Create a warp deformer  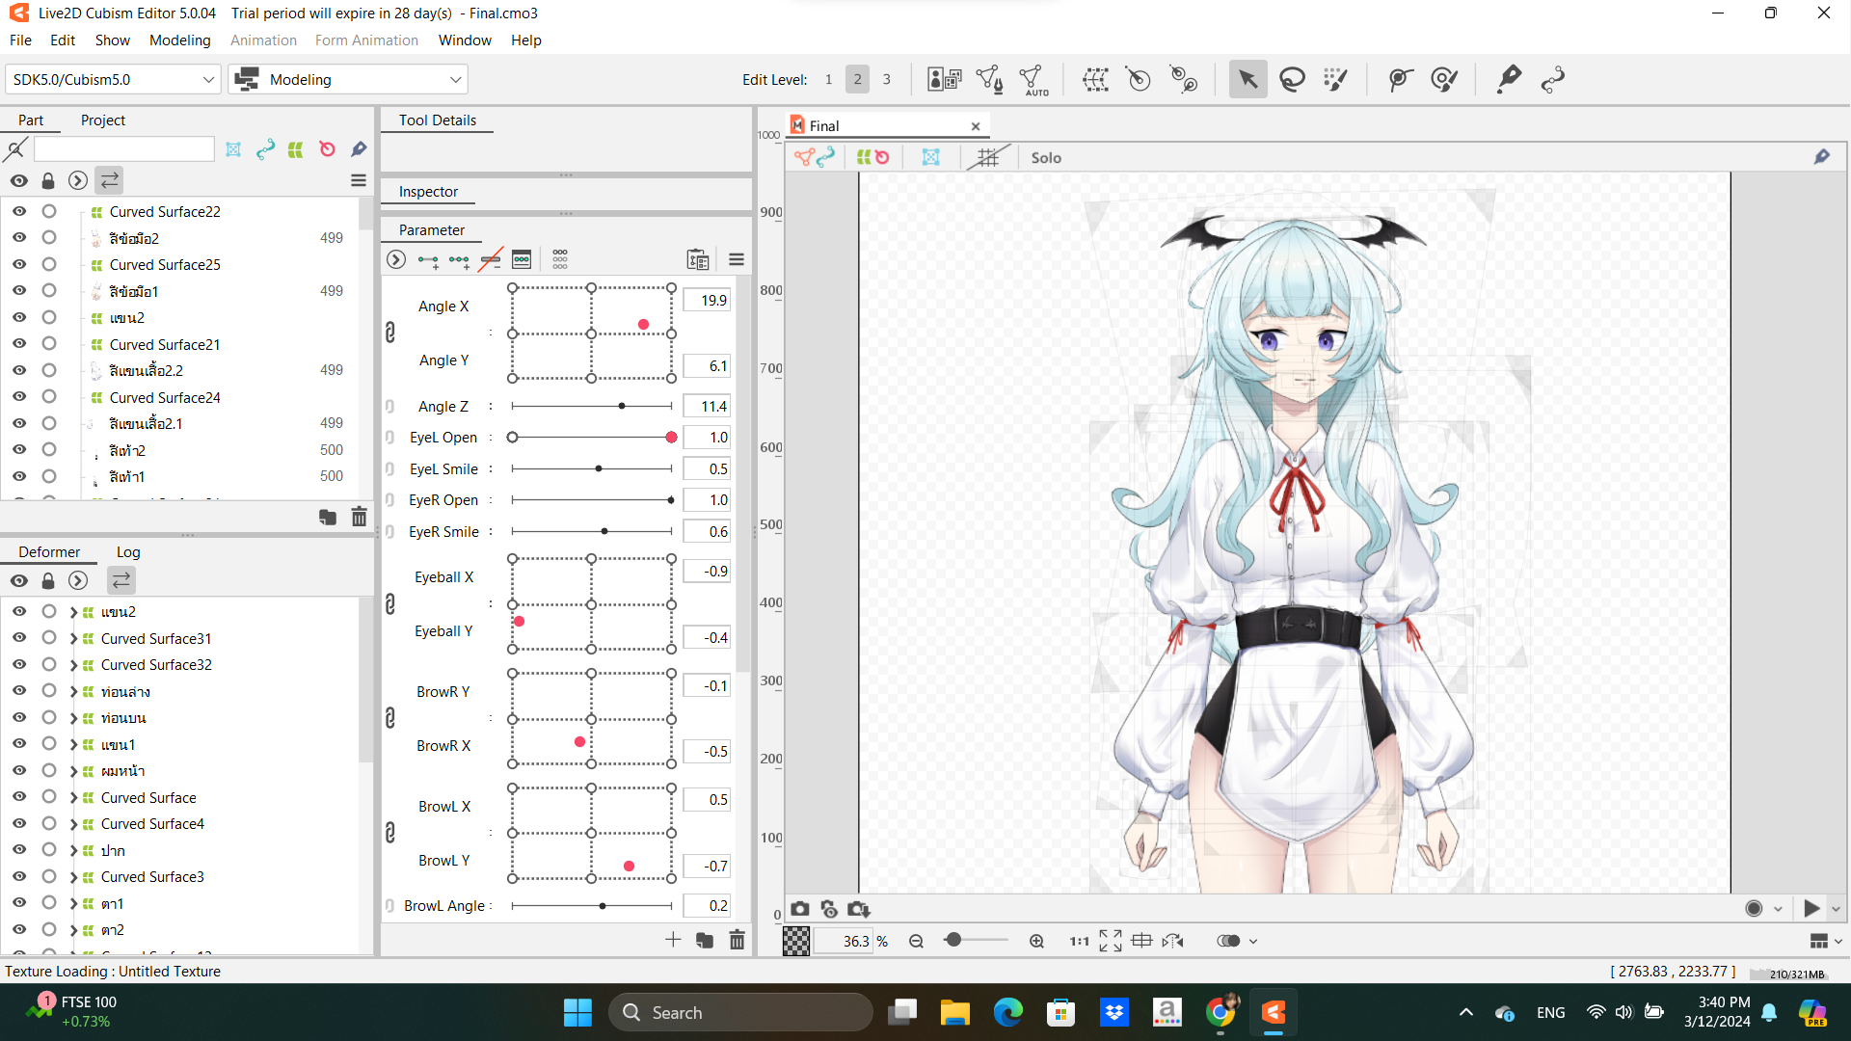[1095, 79]
